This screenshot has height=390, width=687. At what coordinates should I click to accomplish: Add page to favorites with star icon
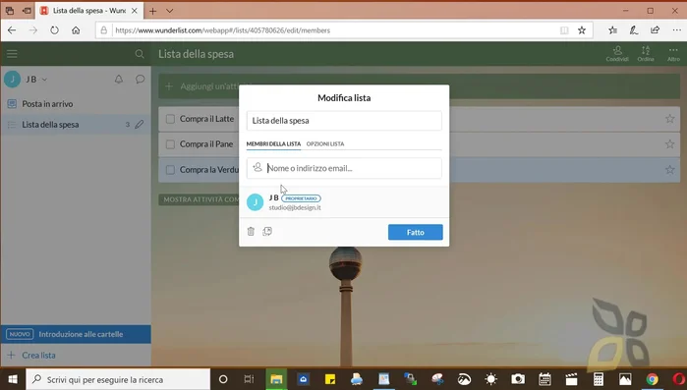point(582,30)
